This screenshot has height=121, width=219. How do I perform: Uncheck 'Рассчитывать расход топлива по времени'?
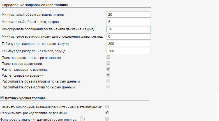(x=107, y=113)
